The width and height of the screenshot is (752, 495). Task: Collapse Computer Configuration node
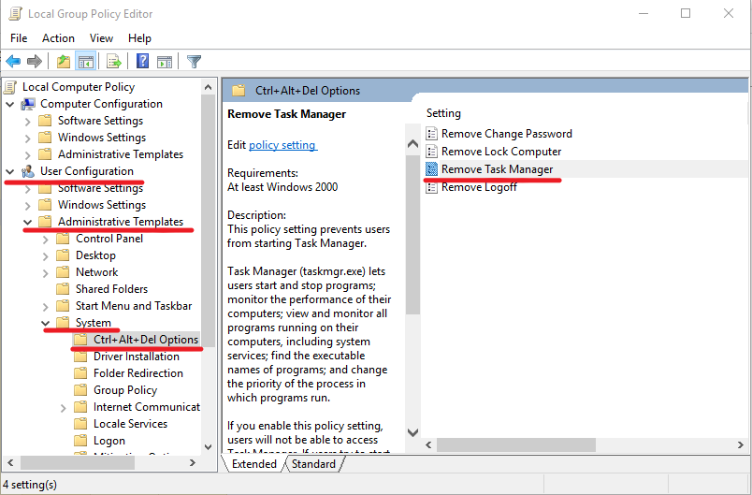click(10, 104)
